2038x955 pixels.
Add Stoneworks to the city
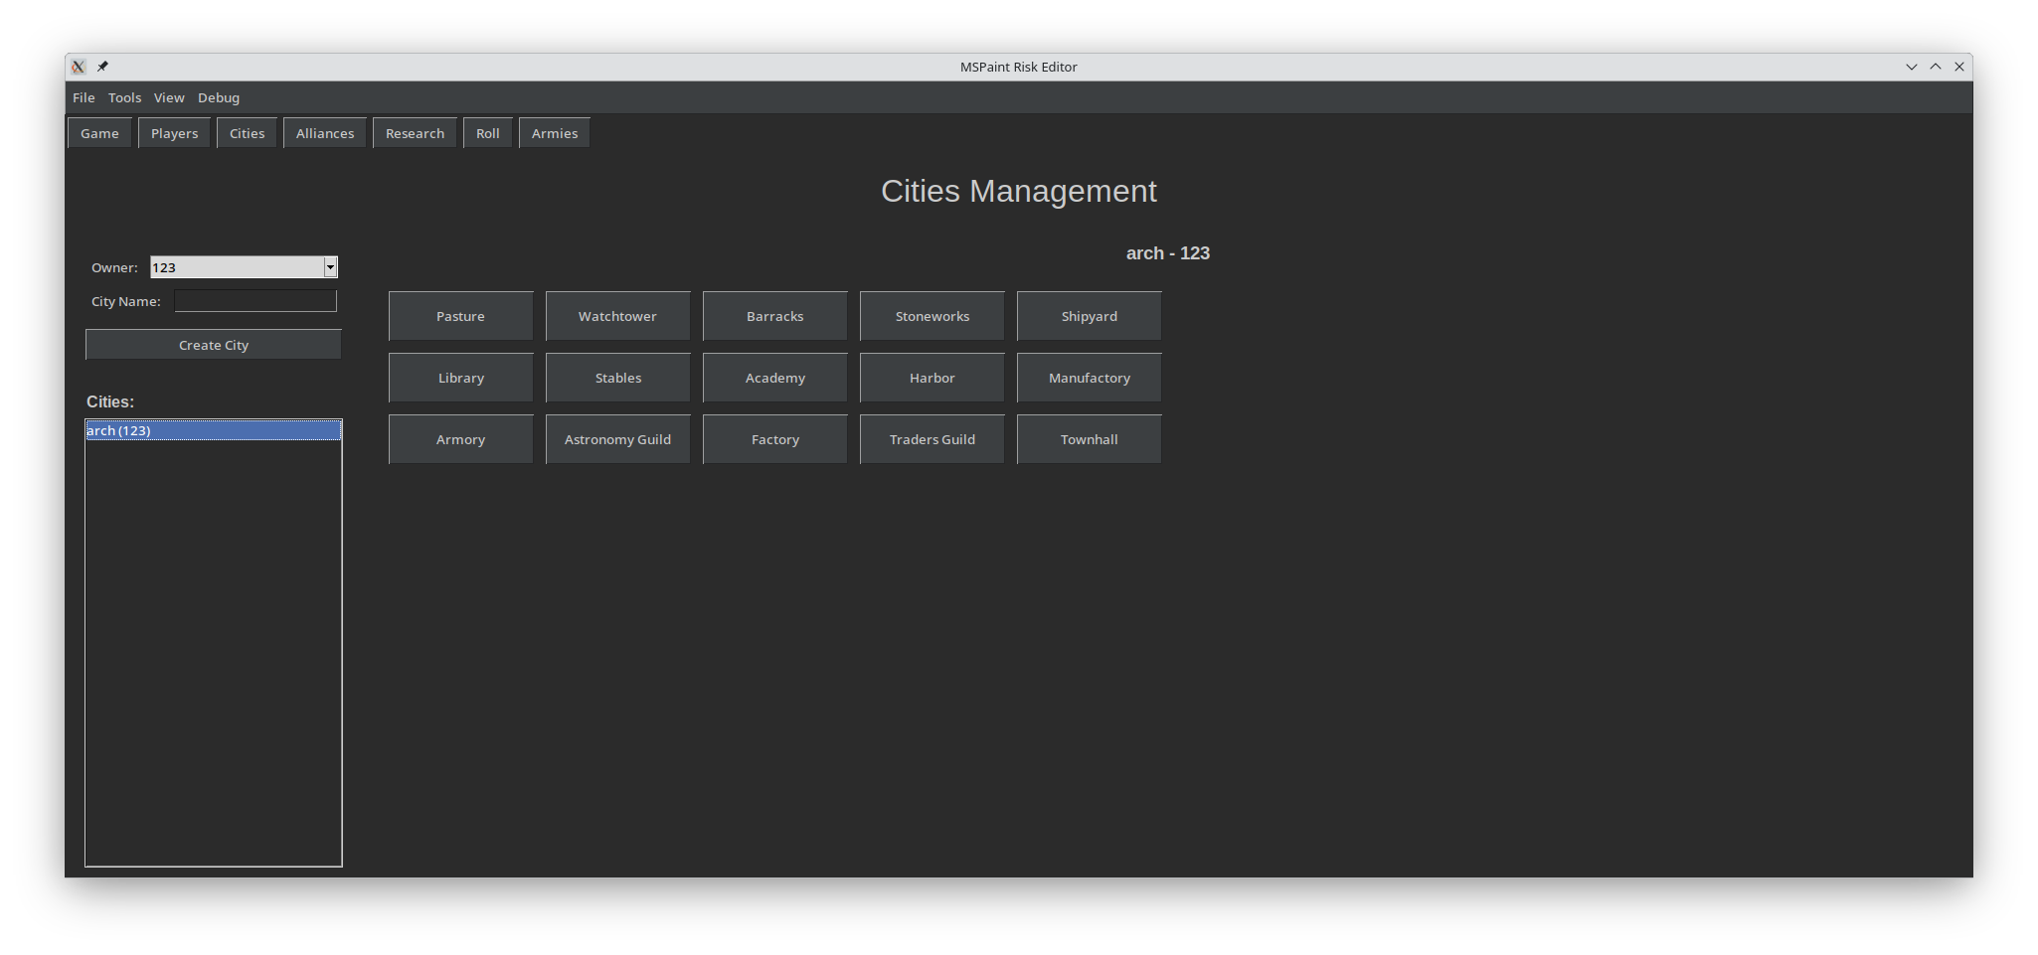tap(933, 316)
